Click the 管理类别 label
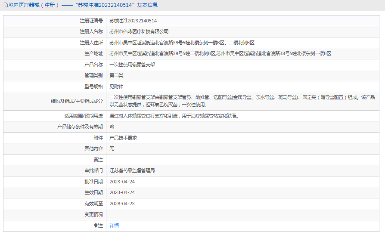The height and width of the screenshot is (235, 385). click(93, 75)
